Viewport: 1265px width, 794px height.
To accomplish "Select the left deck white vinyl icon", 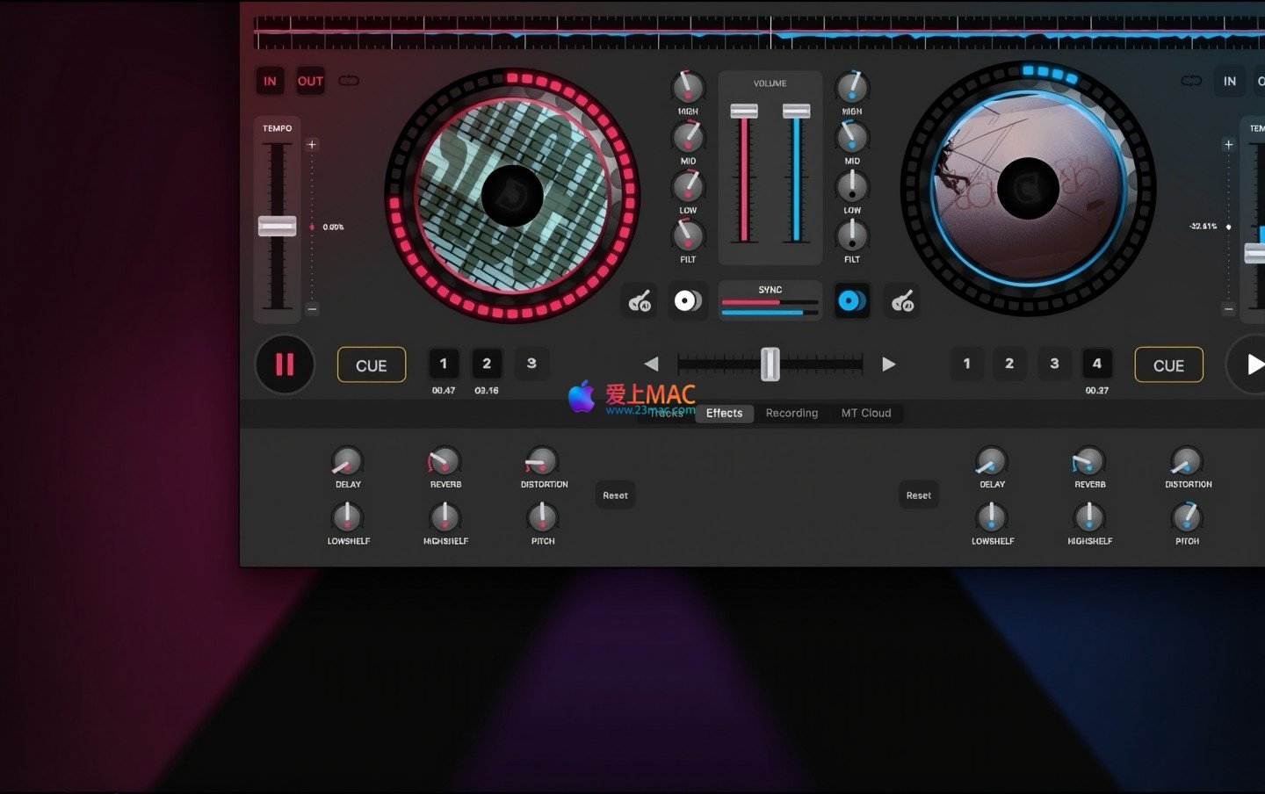I will click(687, 301).
